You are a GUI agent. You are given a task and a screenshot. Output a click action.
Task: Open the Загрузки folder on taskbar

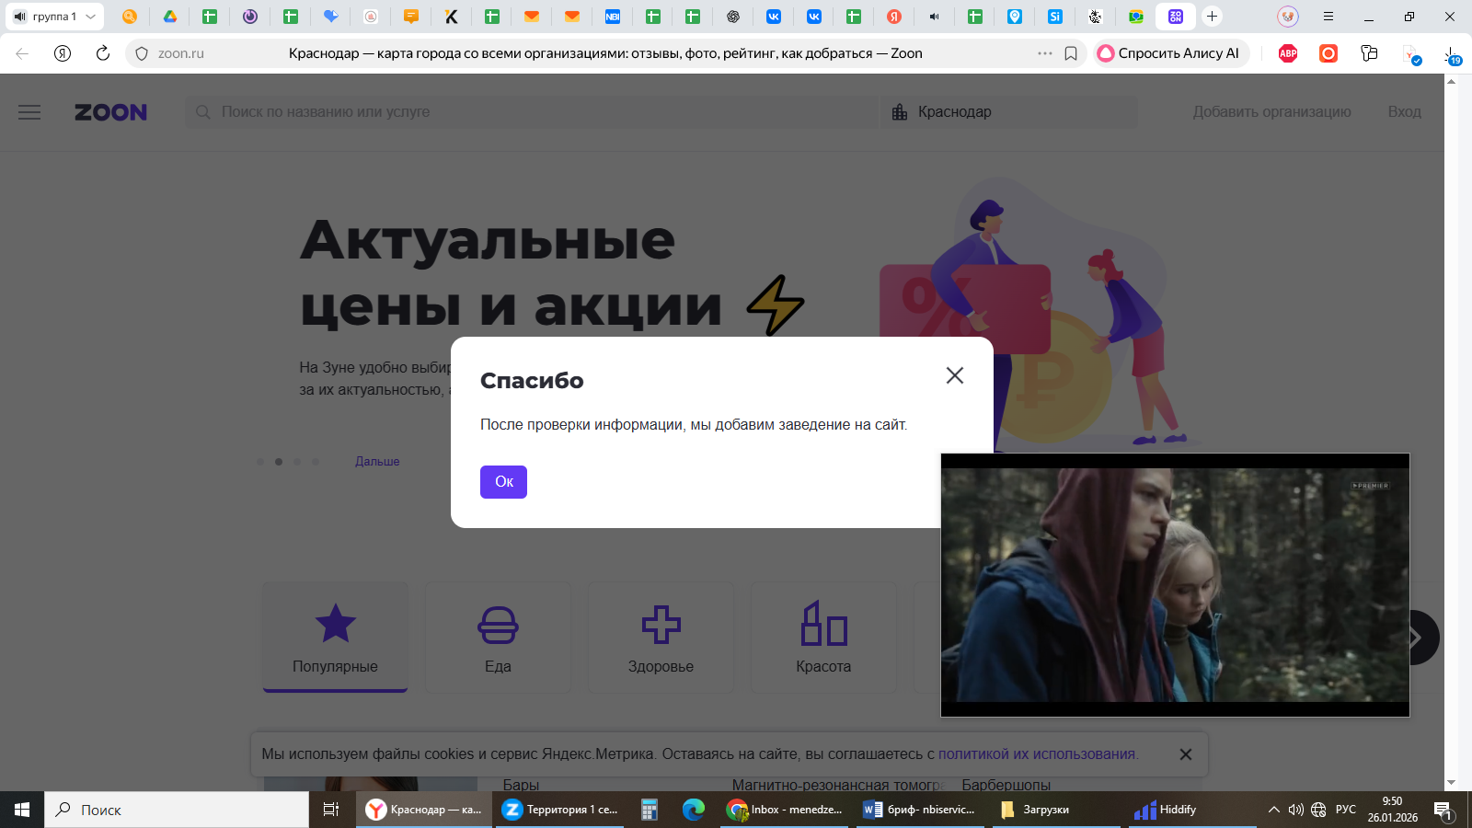1057,810
